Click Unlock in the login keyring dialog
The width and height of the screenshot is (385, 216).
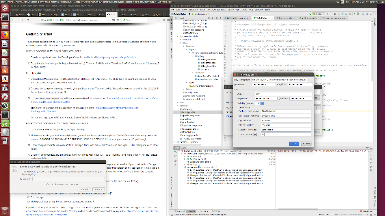tap(98, 189)
